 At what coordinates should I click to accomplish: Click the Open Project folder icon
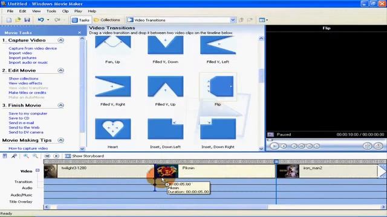point(18,20)
